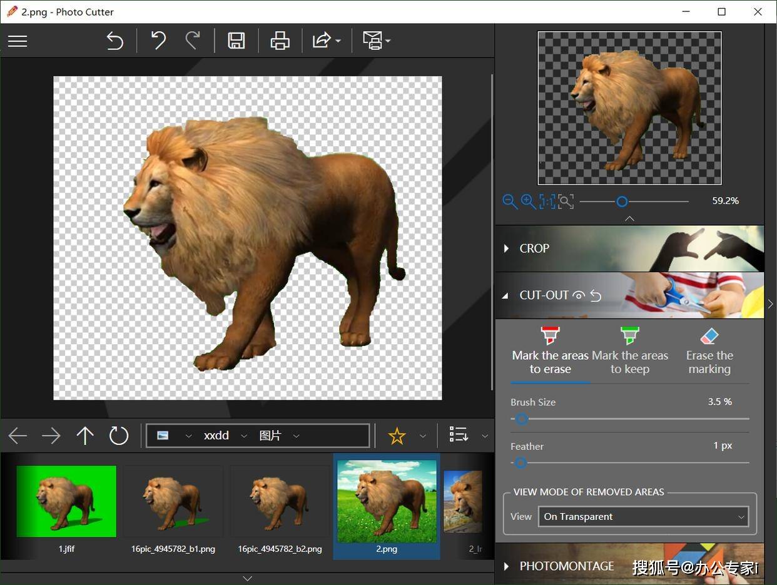This screenshot has height=585, width=777.
Task: Click the preview thumbnail of the lion
Action: [x=629, y=108]
